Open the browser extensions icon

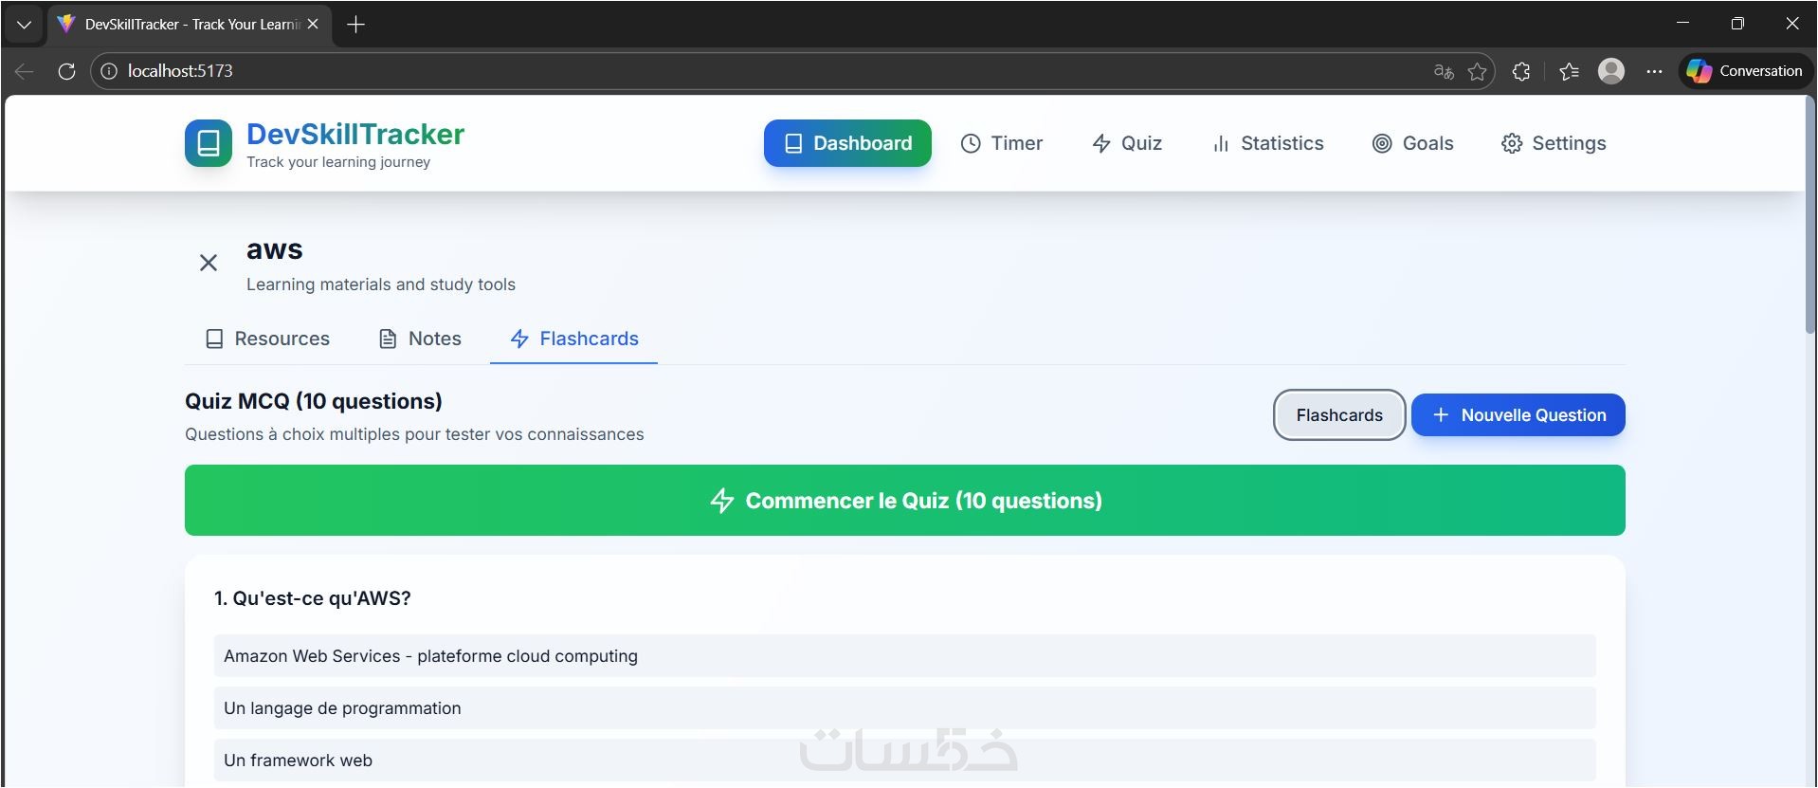pyautogui.click(x=1521, y=71)
